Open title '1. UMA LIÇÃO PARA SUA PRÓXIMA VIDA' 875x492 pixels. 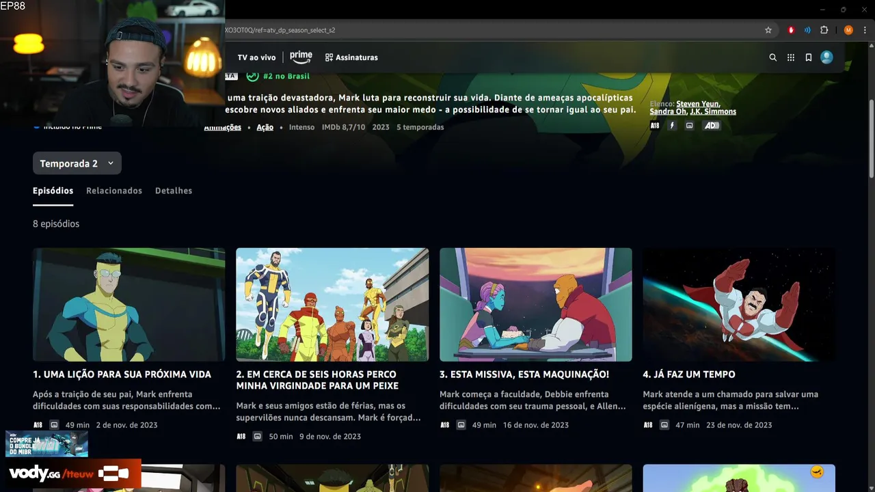tap(122, 374)
